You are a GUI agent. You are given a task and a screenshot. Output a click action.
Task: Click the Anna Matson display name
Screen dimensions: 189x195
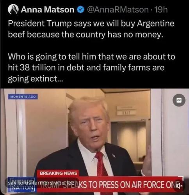(48, 9)
